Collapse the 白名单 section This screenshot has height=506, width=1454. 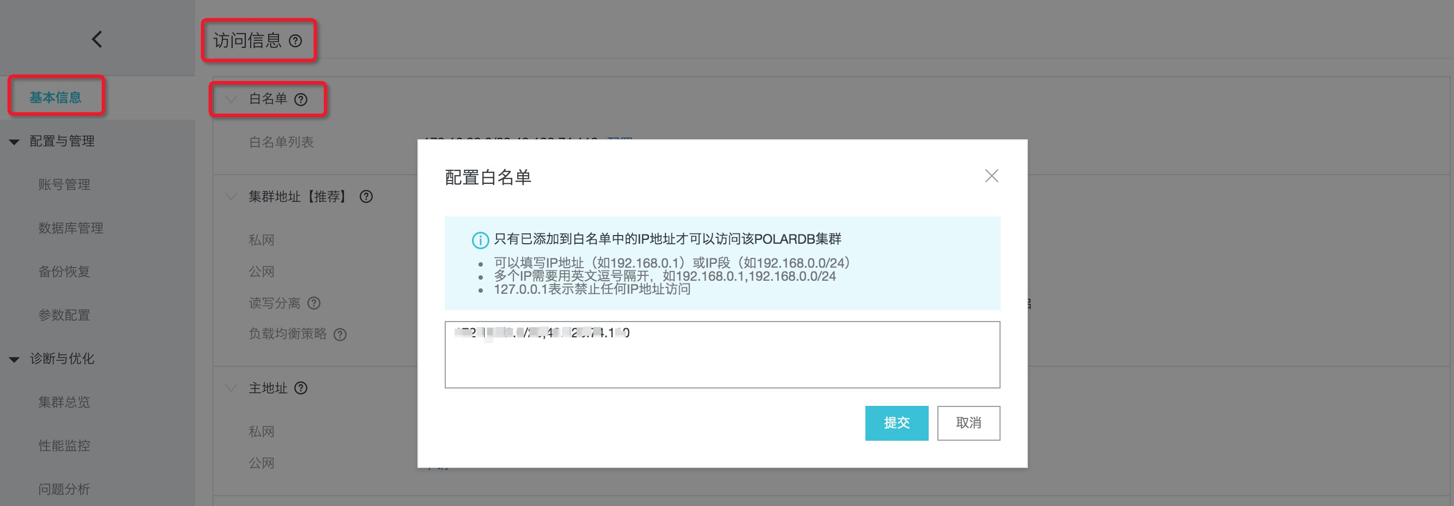point(231,98)
